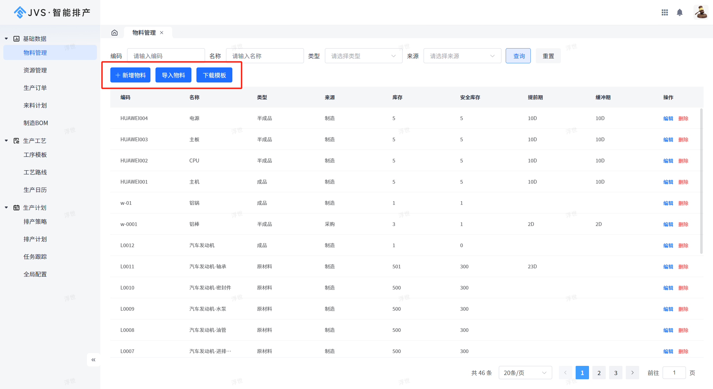Collapse the 基础数据 menu group arrow

coord(6,39)
